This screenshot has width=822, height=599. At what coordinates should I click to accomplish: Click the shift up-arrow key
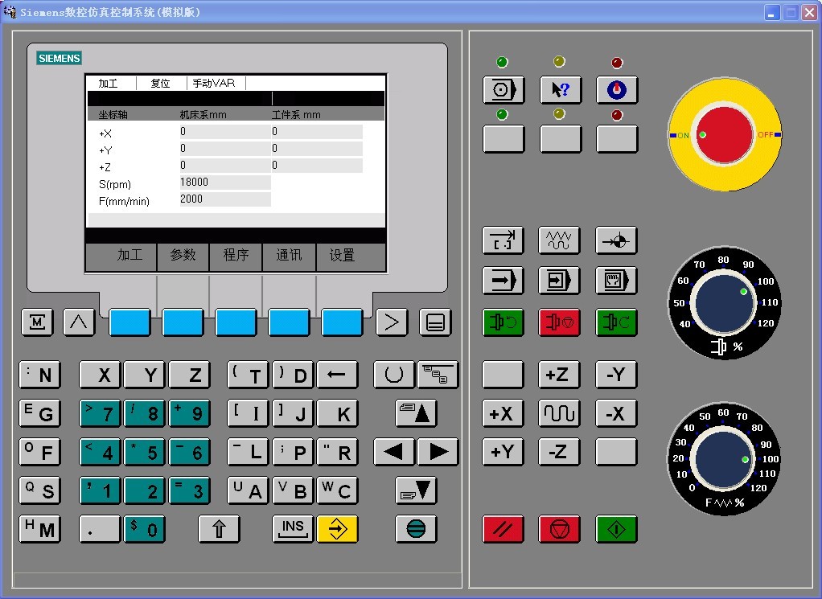(x=219, y=529)
